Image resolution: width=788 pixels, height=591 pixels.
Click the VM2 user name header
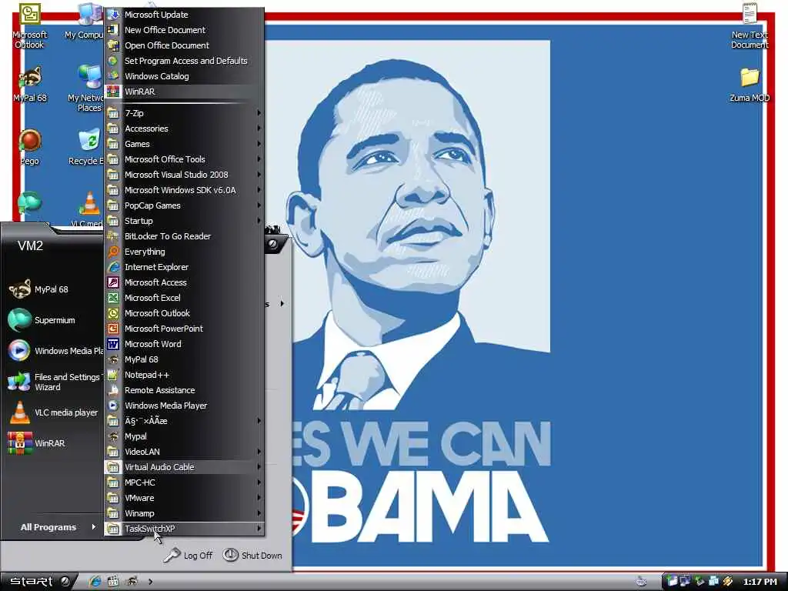point(30,245)
